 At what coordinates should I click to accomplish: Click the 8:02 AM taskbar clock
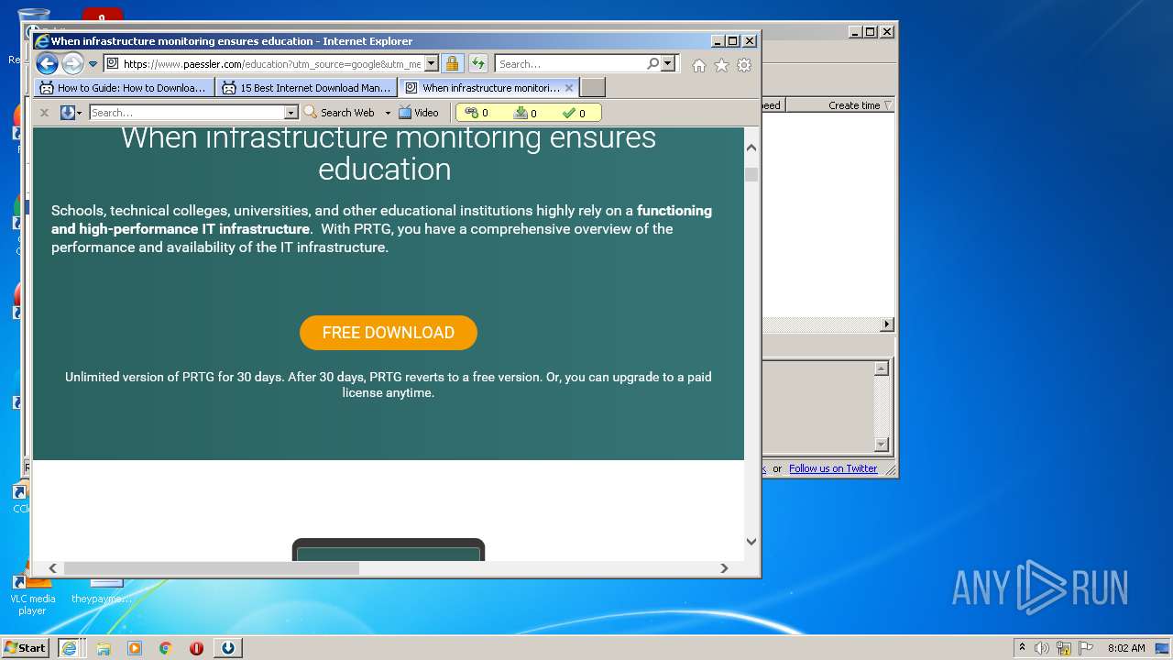click(1126, 648)
